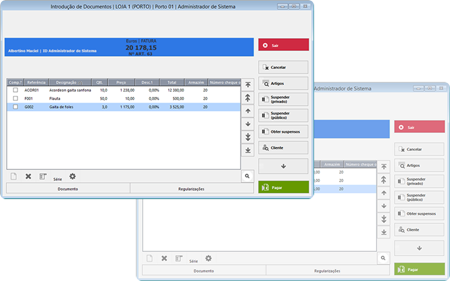Open settings gear in front window toolbar

click(x=73, y=176)
